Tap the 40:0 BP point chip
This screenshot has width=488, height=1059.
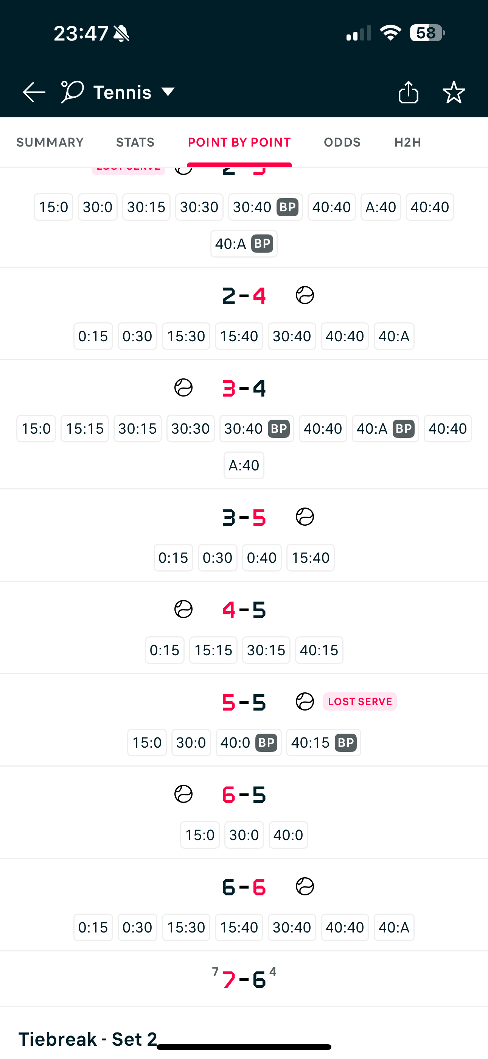click(x=249, y=742)
